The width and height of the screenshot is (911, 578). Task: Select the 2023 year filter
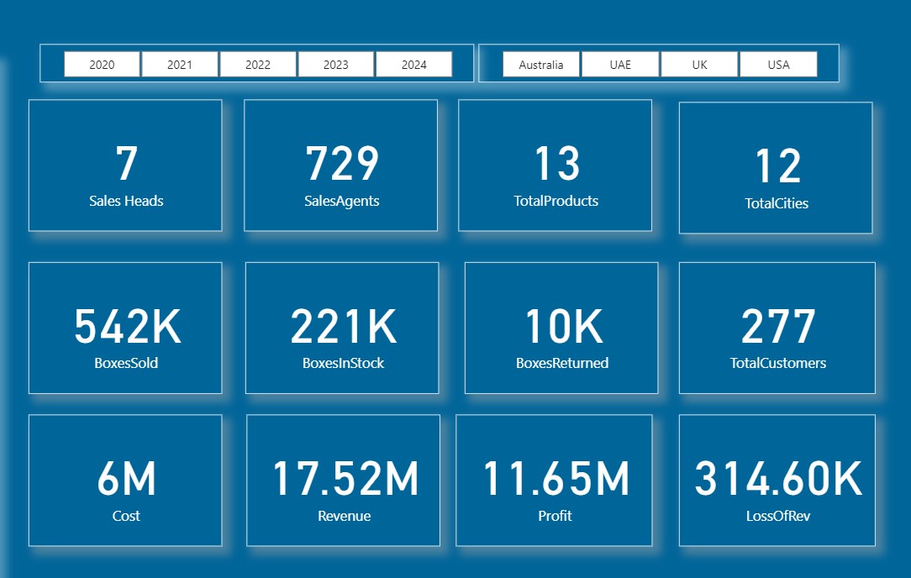(335, 63)
